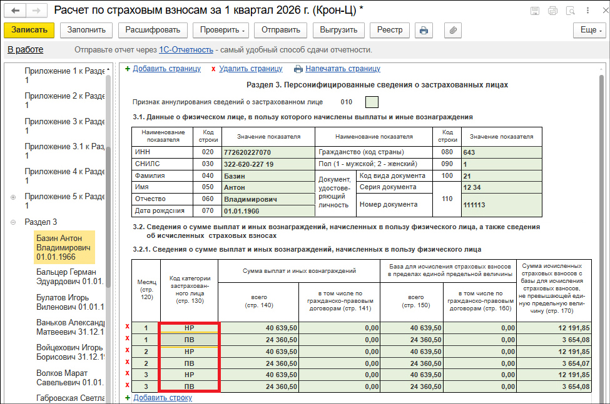Image resolution: width=610 pixels, height=404 pixels.
Task: Expand the Приложение 5 к Разделу 1 node
Action: tap(13, 197)
